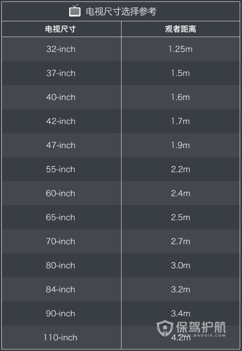The height and width of the screenshot is (351, 242).
Task: Select the 观看距离 column header
Action: click(180, 29)
